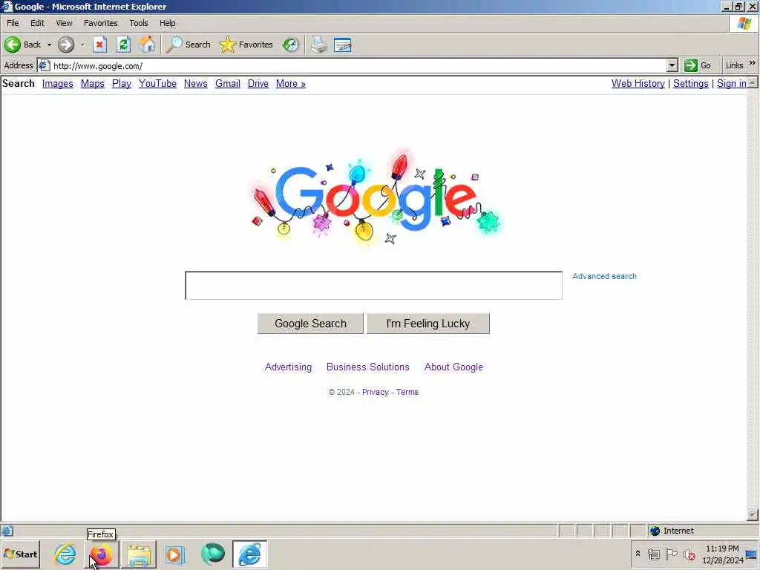Open the Favorites star in toolbar
Screen dimensions: 760x570
pyautogui.click(x=246, y=45)
